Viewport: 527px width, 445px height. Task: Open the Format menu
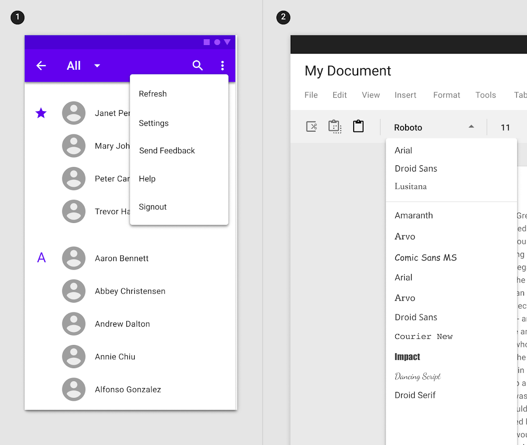pos(446,95)
